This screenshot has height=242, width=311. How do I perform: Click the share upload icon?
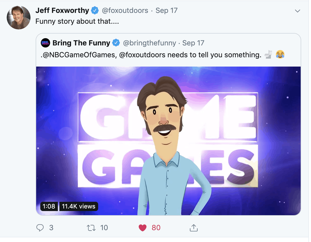pos(193,228)
